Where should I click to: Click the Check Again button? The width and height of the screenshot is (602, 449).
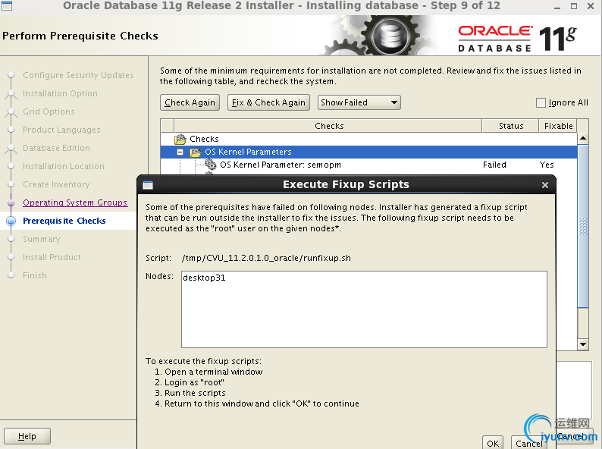click(190, 102)
